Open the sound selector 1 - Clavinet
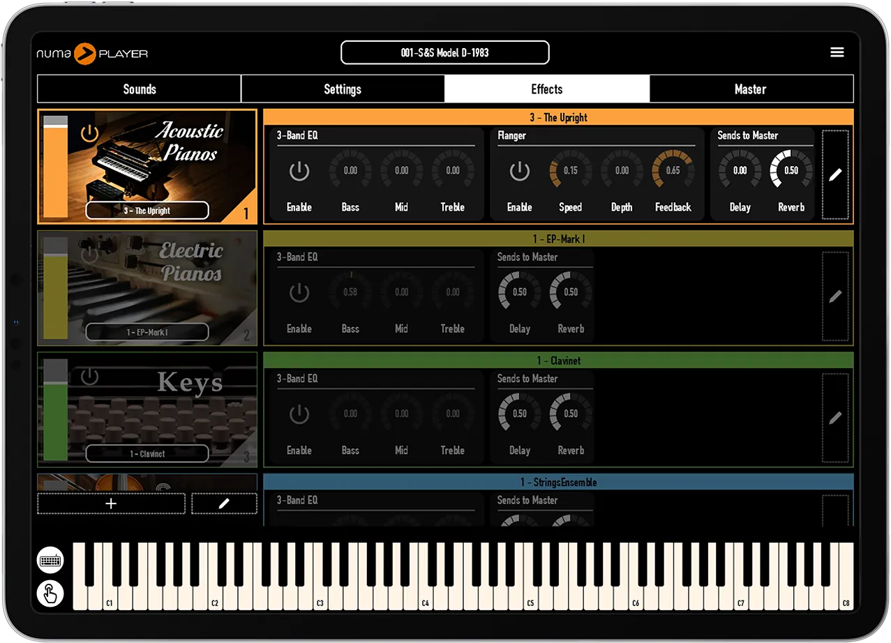Viewport: 891px width, 643px height. click(x=147, y=453)
